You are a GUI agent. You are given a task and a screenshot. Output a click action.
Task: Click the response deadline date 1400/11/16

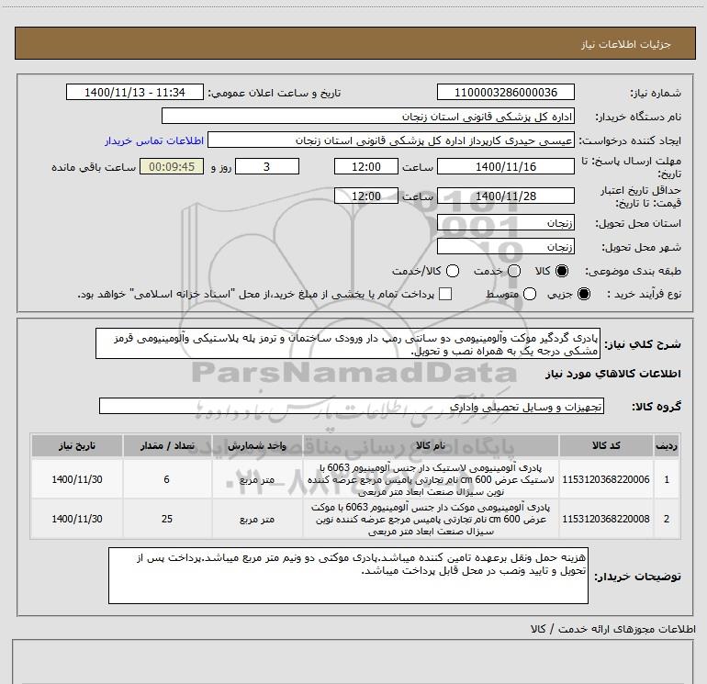pos(505,166)
